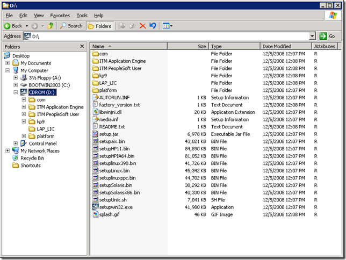The width and height of the screenshot is (346, 260).
Task: Select the libwinjni.dll file icon
Action: 95,112
